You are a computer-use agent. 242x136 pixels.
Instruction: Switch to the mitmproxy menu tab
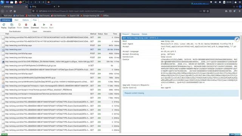[x=6, y=20]
